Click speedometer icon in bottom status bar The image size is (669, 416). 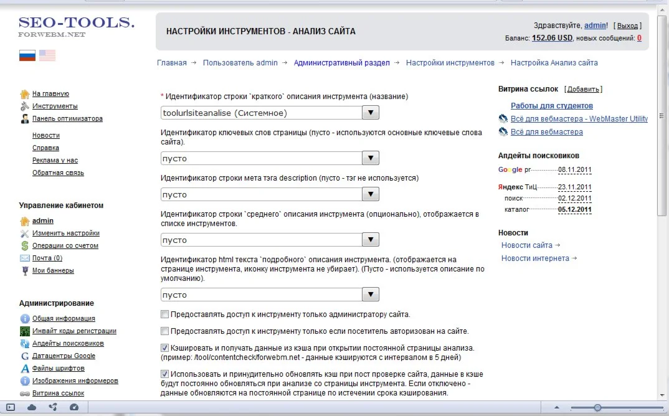(x=74, y=407)
